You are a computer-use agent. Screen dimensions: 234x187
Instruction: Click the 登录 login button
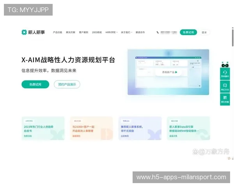pyautogui.click(x=204, y=32)
